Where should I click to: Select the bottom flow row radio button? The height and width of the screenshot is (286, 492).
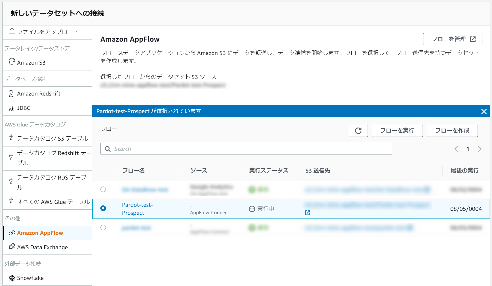[x=103, y=228]
